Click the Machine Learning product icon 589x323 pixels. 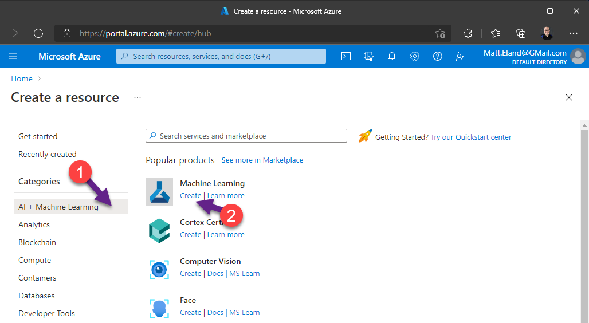tap(159, 192)
